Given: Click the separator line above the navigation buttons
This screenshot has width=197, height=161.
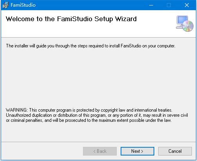Looking at the screenshot, I should pyautogui.click(x=98, y=142).
